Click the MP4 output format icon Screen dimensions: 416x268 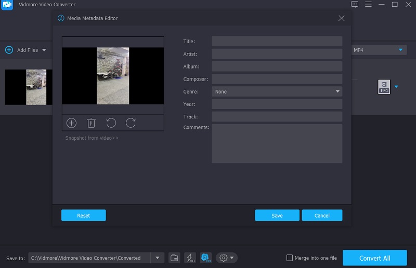point(384,87)
